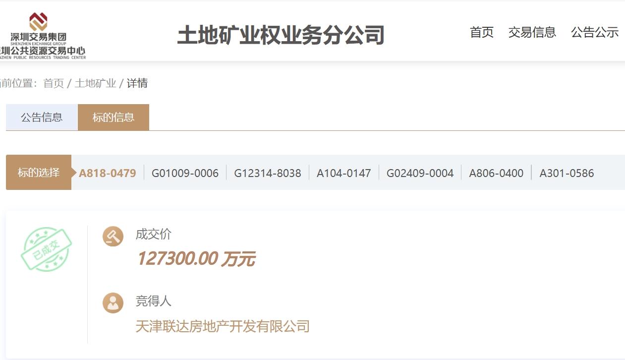Select parcel A818-0479

click(108, 173)
